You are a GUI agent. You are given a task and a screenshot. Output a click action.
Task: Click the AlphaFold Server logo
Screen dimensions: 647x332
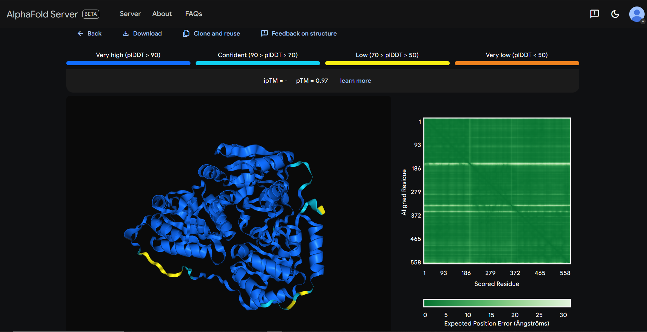click(42, 14)
